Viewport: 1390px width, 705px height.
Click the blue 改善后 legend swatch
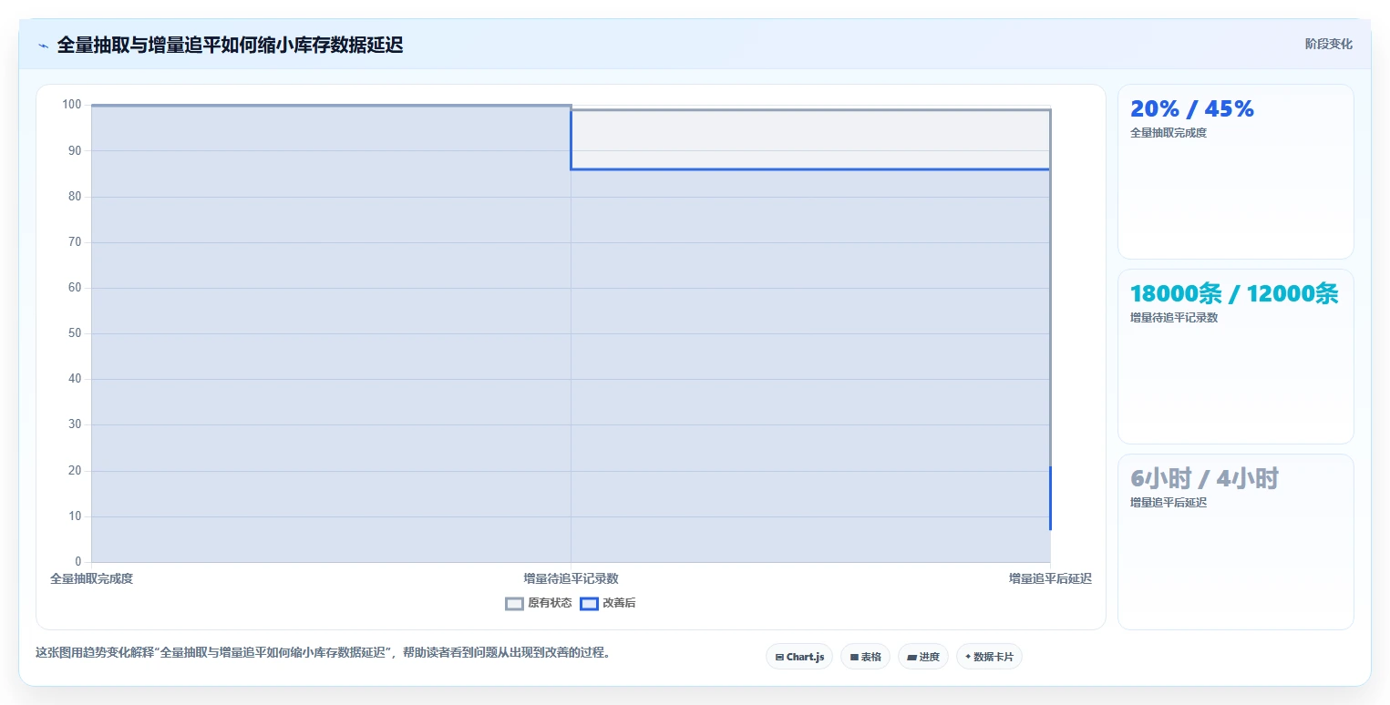(x=589, y=603)
